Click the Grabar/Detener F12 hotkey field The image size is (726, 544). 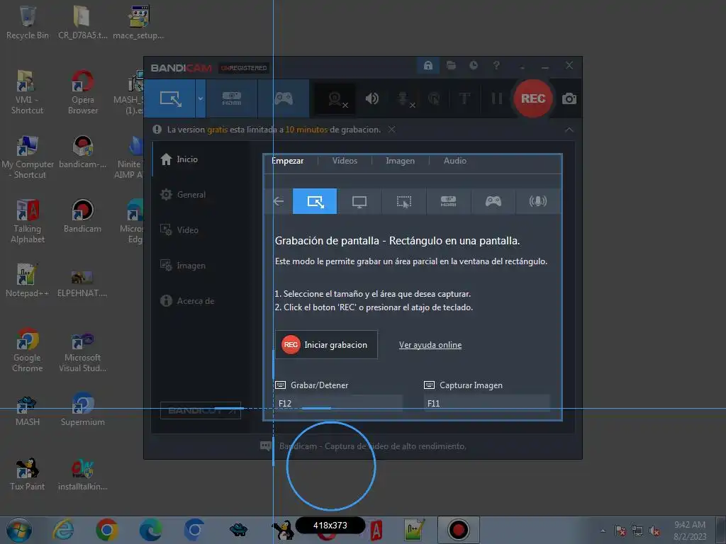(x=339, y=403)
